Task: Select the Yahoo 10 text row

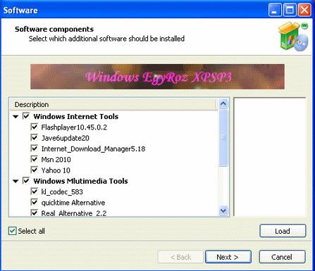Action: pyautogui.click(x=56, y=170)
